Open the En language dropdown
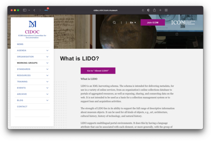Screen dimensions: 211x141 pos(133,23)
